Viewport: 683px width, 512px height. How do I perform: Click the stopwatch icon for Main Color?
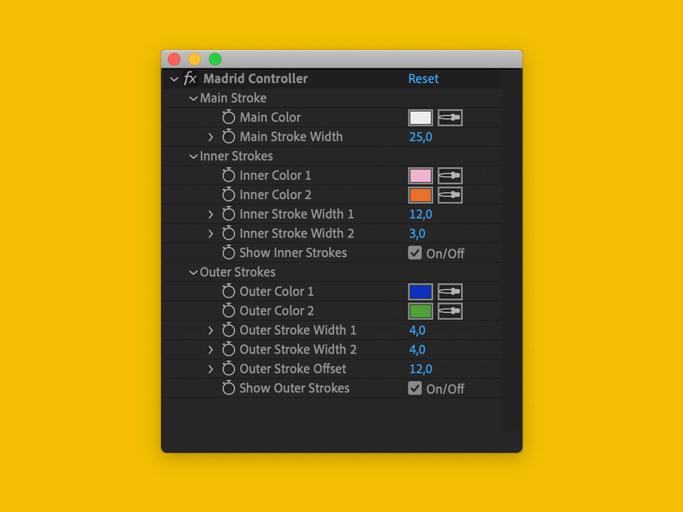[x=228, y=117]
